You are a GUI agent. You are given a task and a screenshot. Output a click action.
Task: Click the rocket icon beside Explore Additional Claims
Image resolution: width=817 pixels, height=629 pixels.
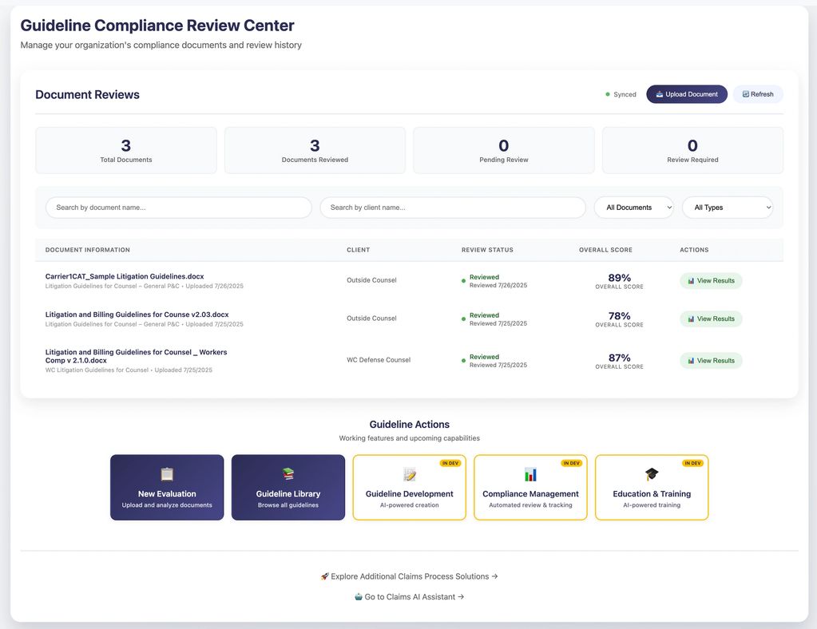coord(325,576)
